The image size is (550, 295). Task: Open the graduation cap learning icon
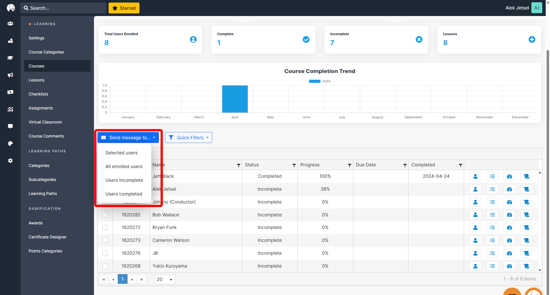pos(10,58)
